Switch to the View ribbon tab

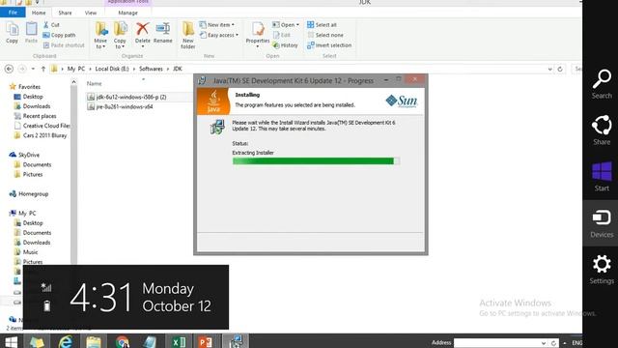(91, 13)
